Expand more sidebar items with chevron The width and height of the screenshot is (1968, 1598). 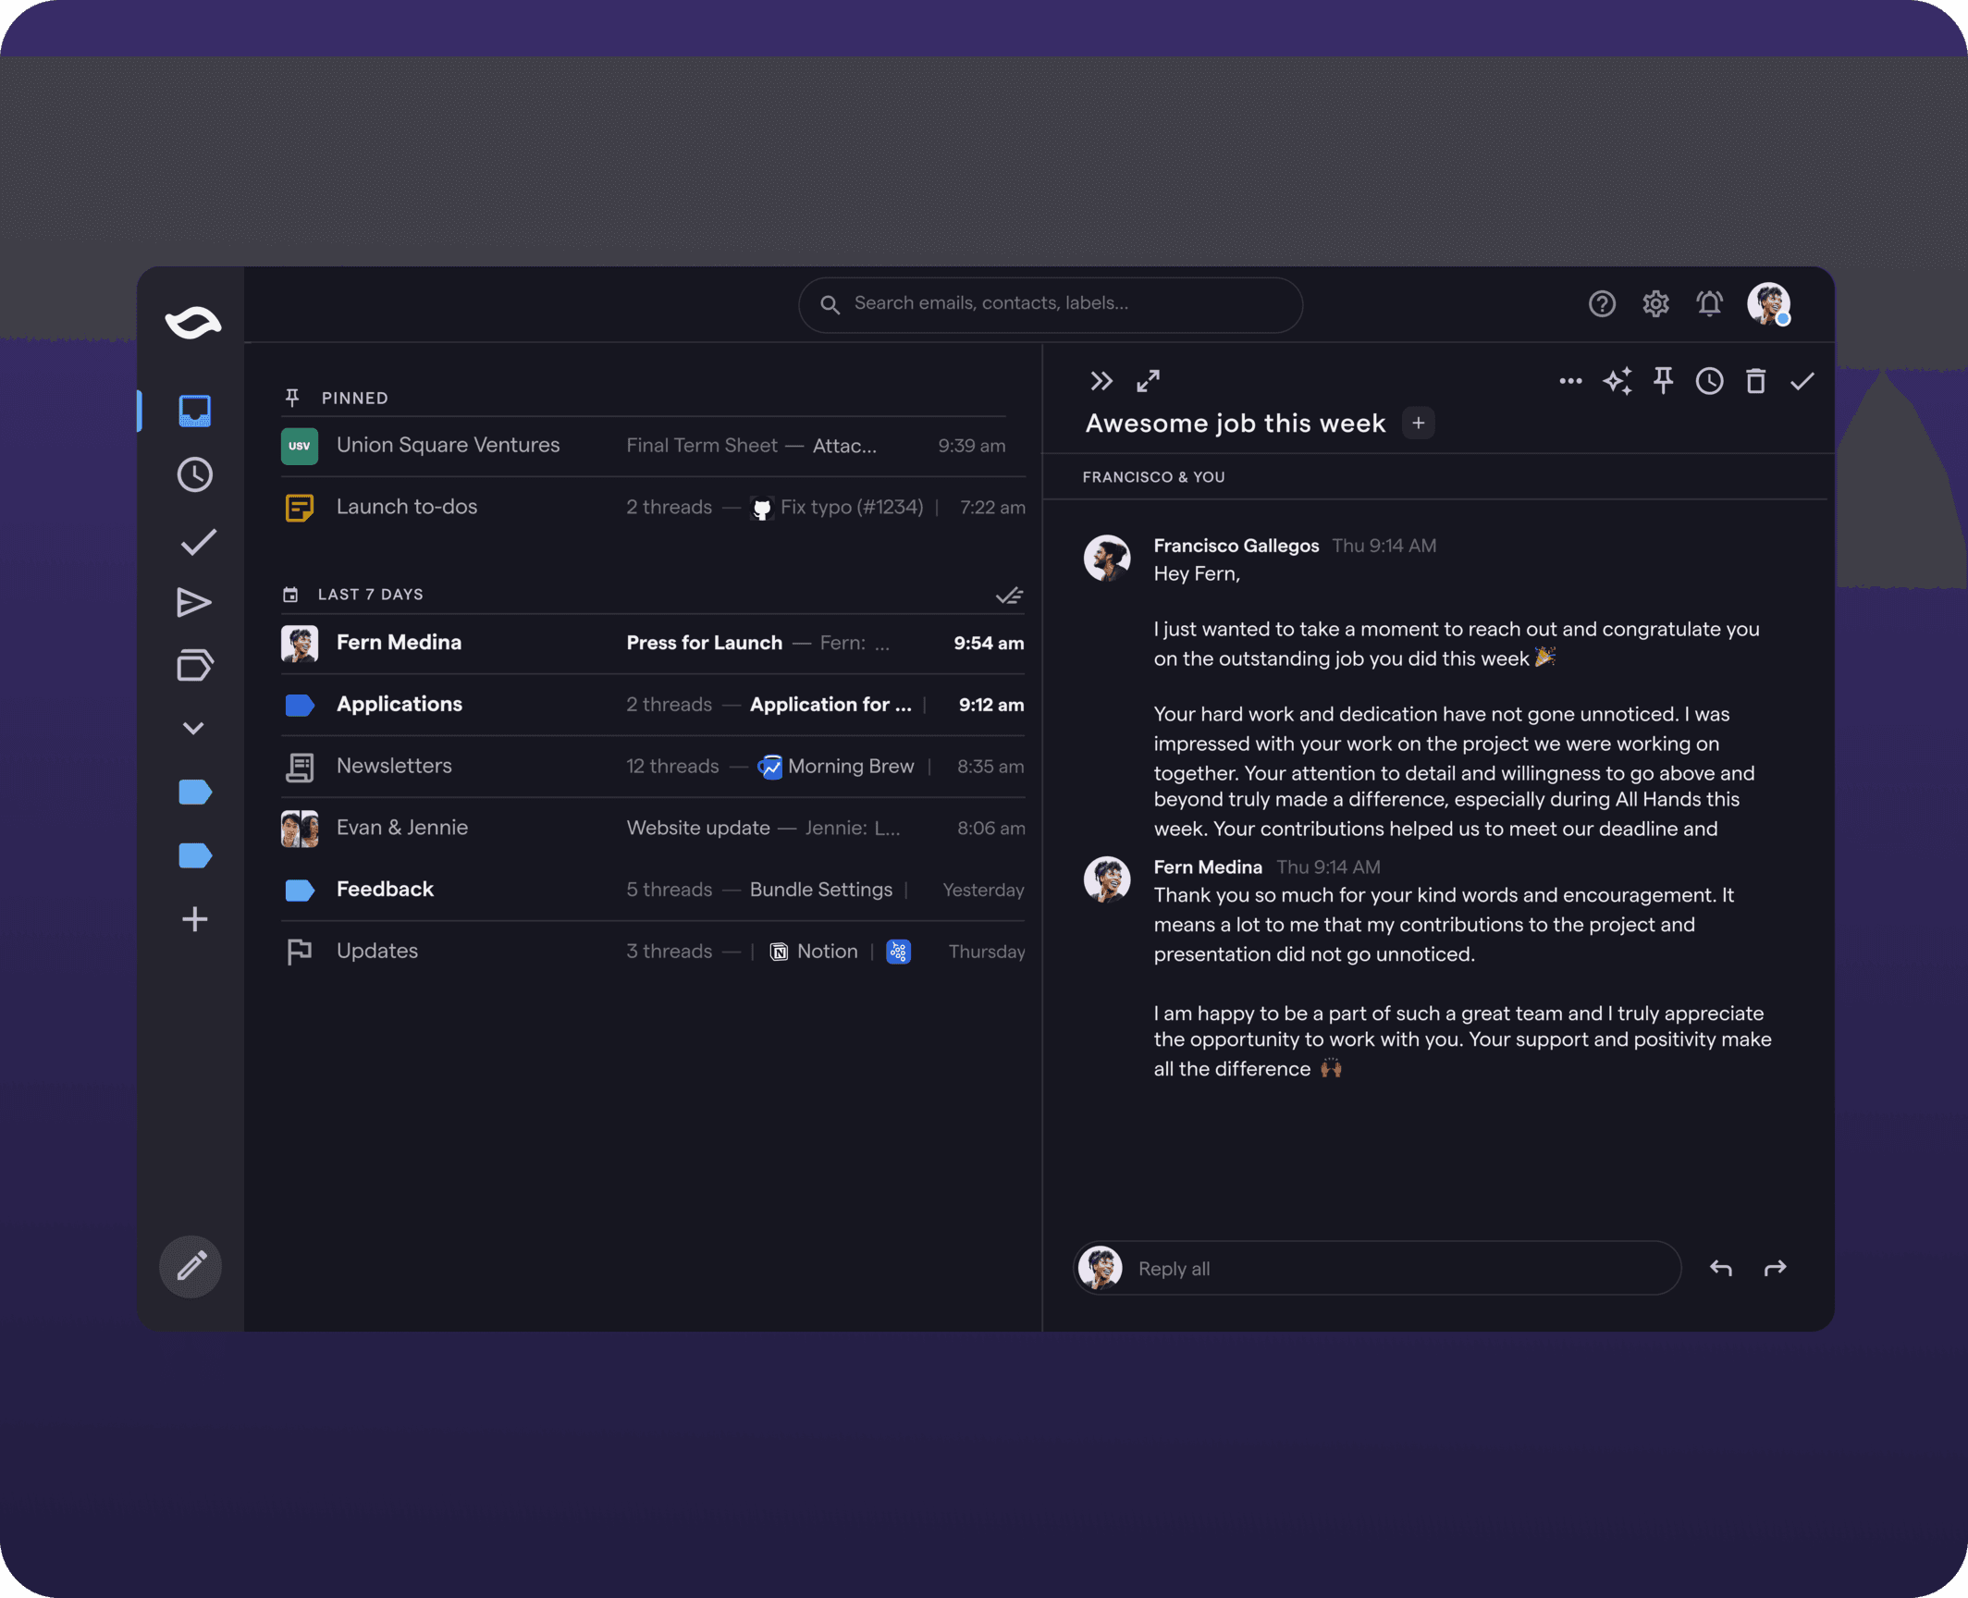click(x=193, y=729)
